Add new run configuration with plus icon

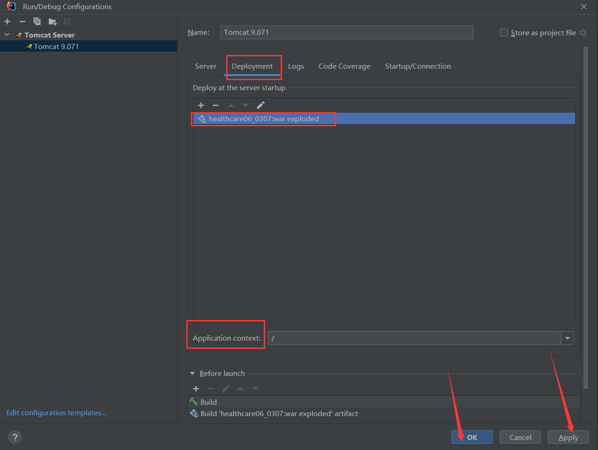coord(7,22)
